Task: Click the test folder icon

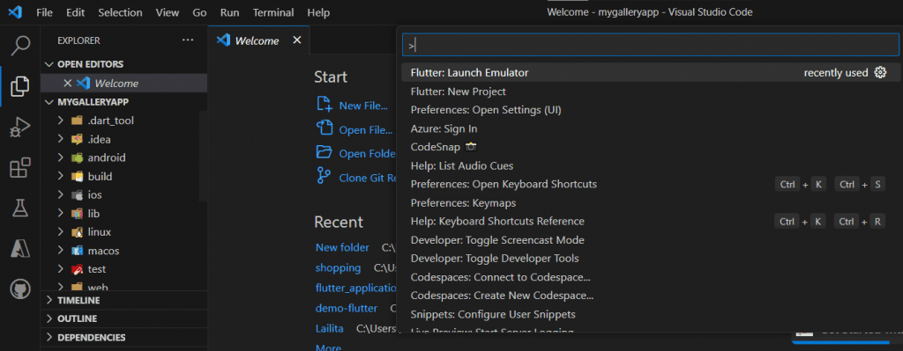Action: 78,269
